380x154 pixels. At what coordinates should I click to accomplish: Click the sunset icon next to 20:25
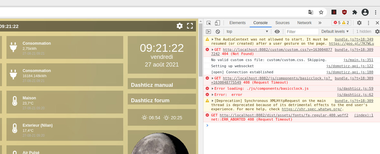[x=166, y=118]
